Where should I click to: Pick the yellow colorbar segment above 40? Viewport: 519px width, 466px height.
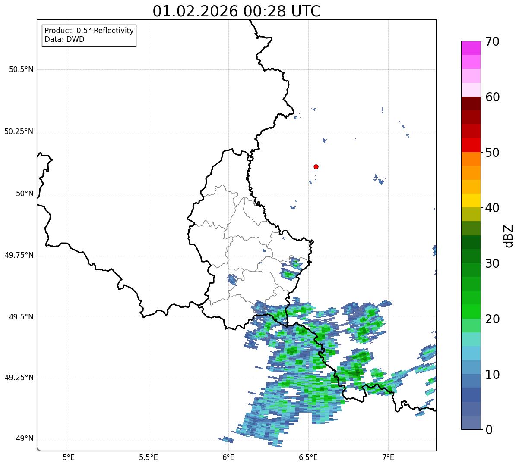pyautogui.click(x=470, y=201)
